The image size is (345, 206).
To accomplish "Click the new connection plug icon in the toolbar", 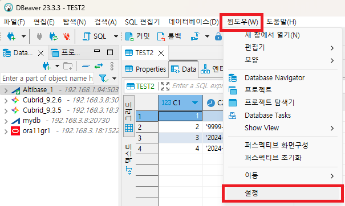I will [11, 36].
